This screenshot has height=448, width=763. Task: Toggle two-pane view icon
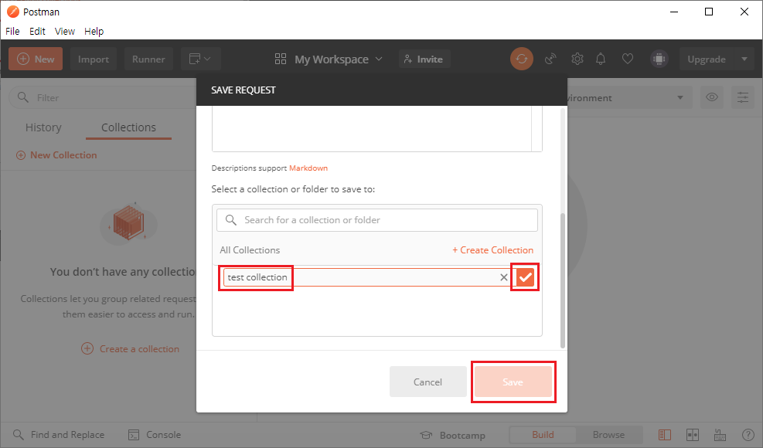coord(693,434)
